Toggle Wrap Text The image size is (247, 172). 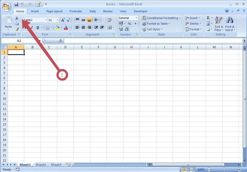click(x=109, y=20)
